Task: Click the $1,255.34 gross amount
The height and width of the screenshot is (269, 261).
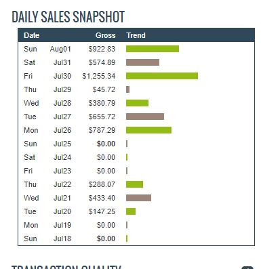Action: 99,76
